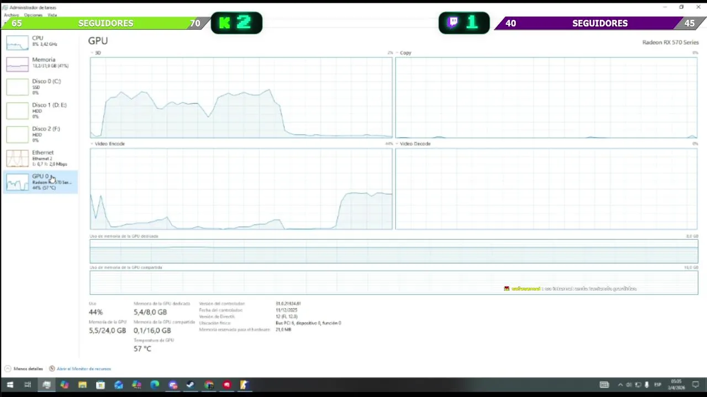Click the "GPU" page heading

point(98,41)
